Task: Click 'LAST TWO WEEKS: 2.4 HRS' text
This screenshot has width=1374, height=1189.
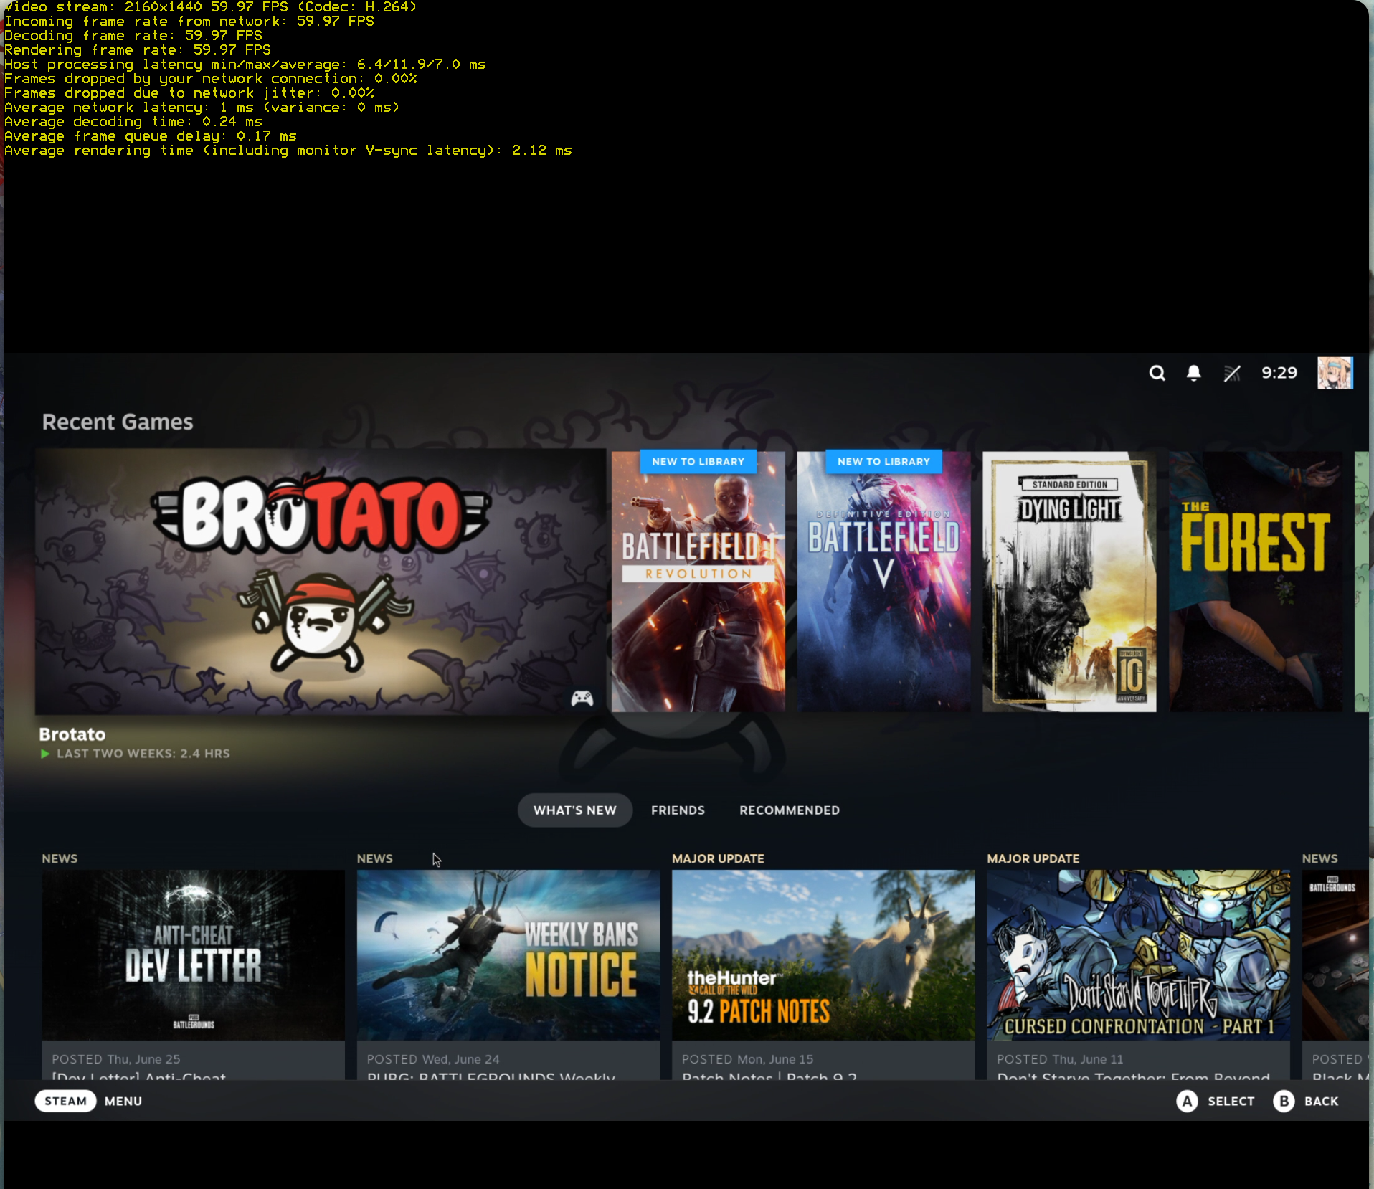Action: click(143, 754)
